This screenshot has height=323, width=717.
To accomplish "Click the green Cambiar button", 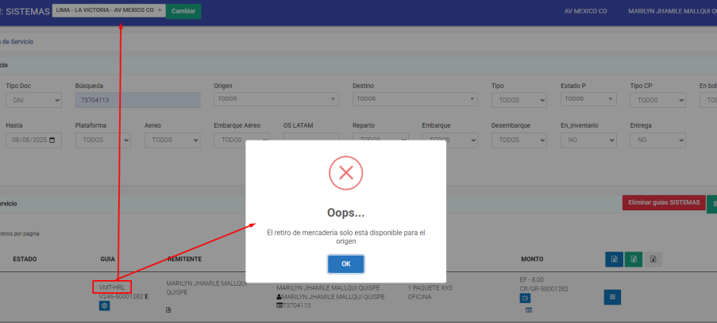I will 183,11.
